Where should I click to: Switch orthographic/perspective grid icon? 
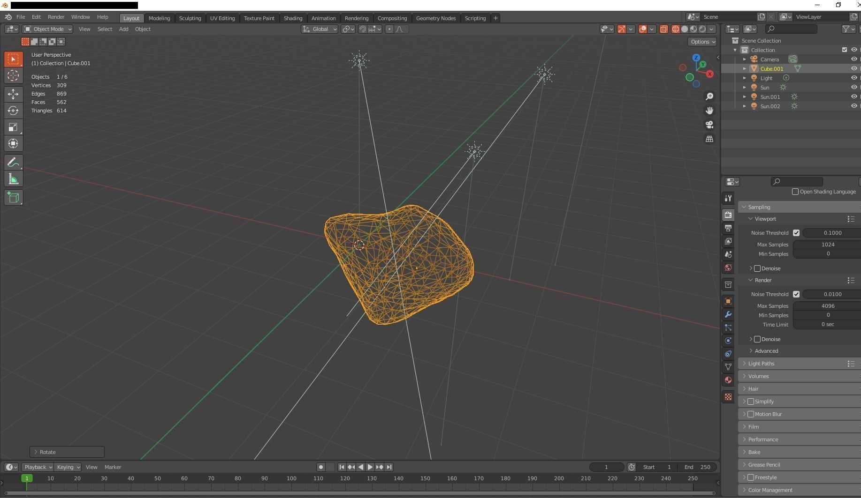[x=709, y=139]
